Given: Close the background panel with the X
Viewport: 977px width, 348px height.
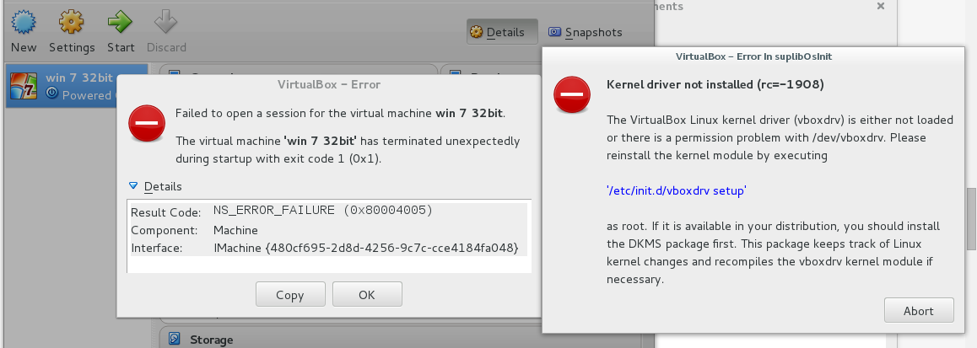Looking at the screenshot, I should click(x=880, y=7).
